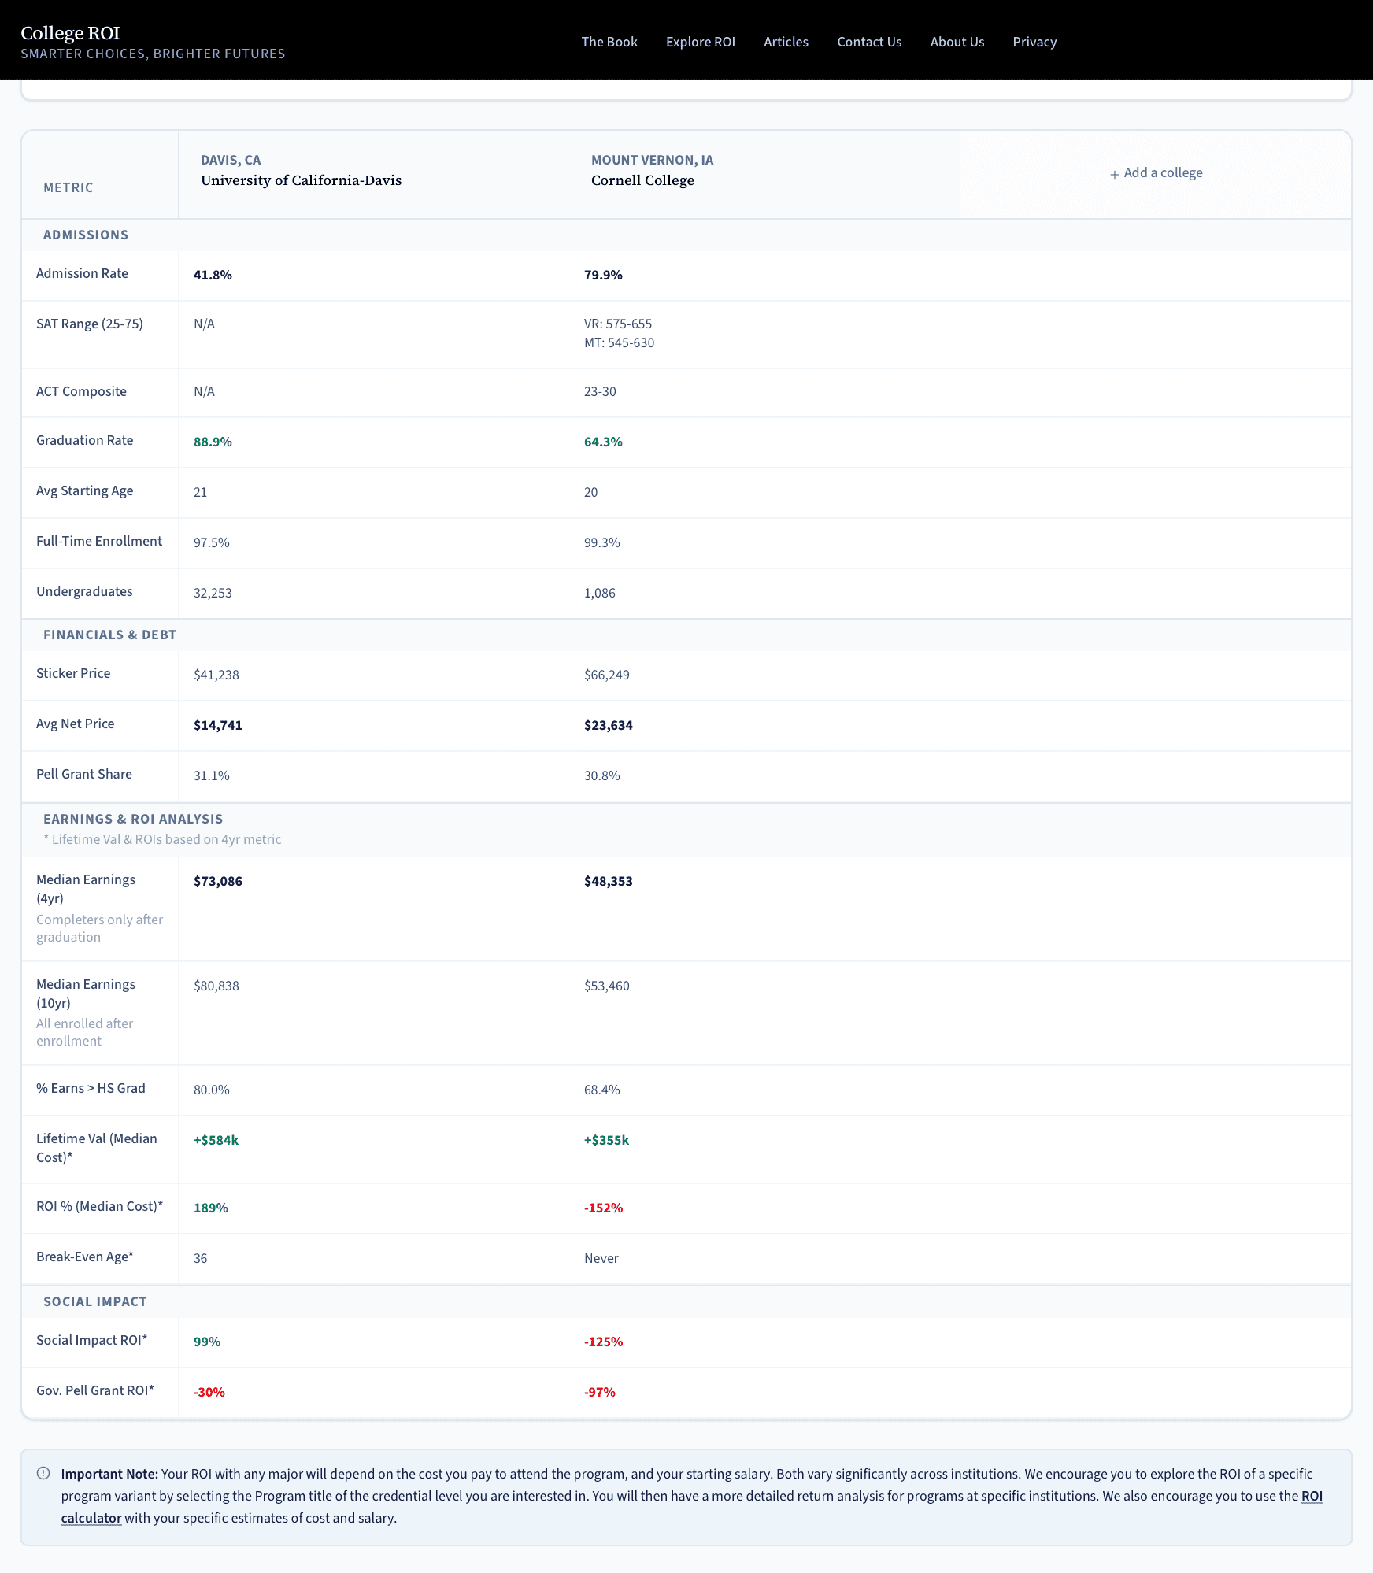Click Add a college button
This screenshot has width=1373, height=1573.
1156,173
